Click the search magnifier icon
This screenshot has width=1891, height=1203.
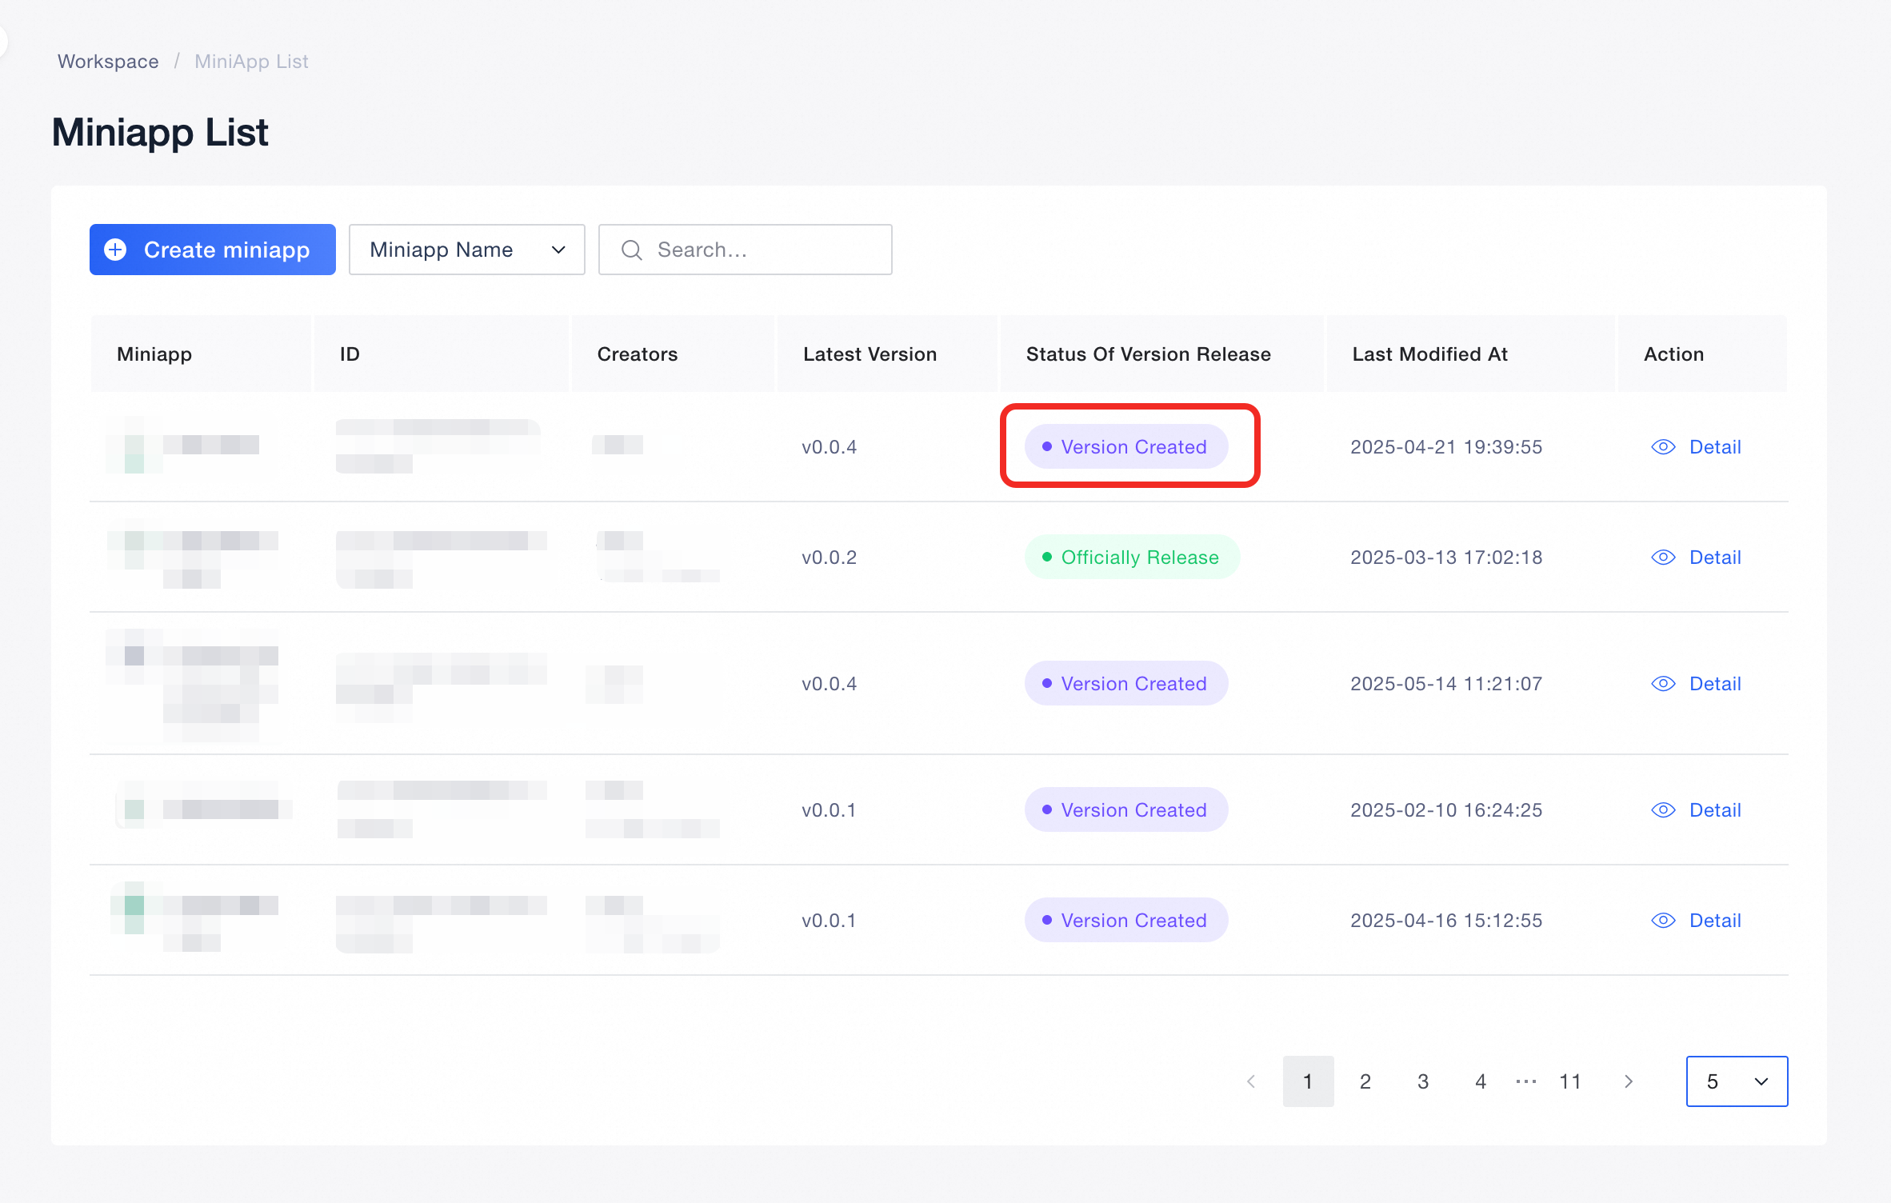[632, 250]
